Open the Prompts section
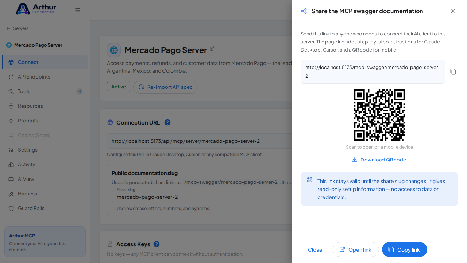This screenshot has height=263, width=467. pyautogui.click(x=45, y=121)
